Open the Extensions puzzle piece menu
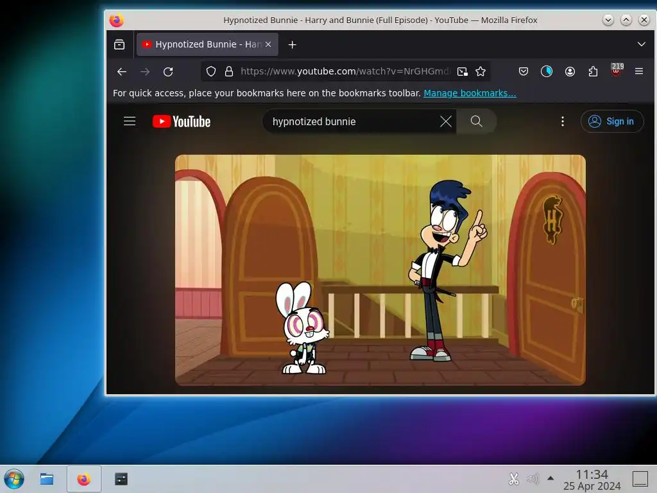 pos(593,72)
